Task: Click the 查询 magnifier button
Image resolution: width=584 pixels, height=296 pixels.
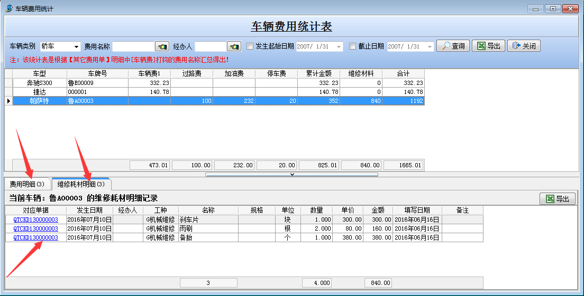Action: click(x=452, y=46)
